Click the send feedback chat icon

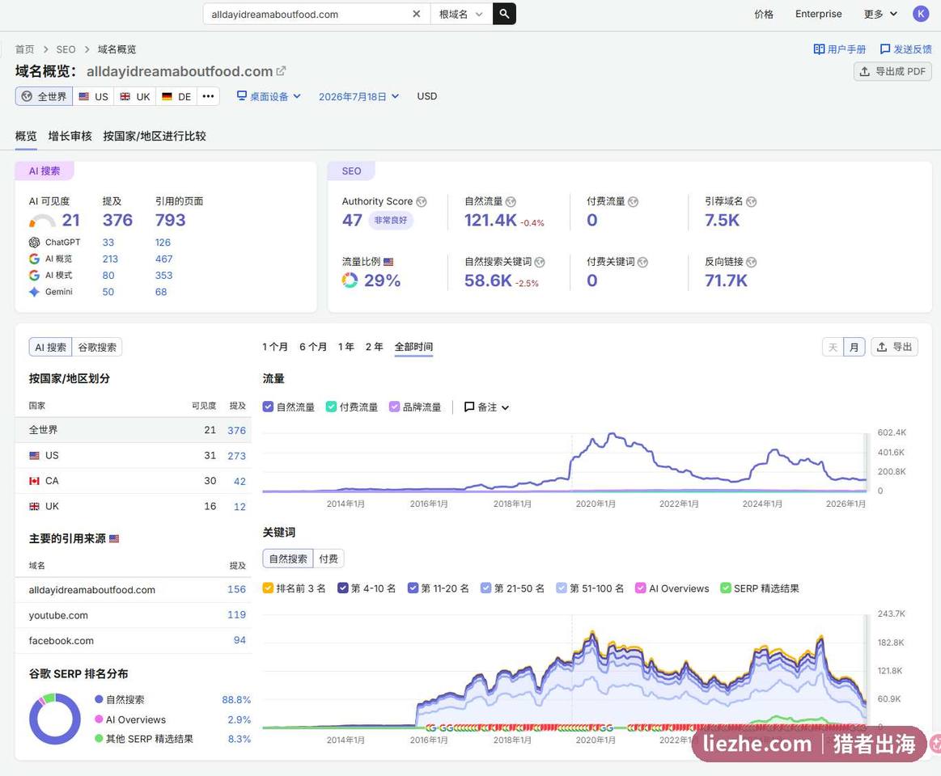pyautogui.click(x=884, y=49)
